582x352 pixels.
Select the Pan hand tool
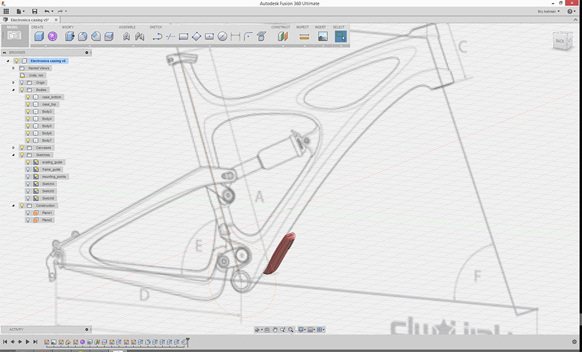coord(275,330)
